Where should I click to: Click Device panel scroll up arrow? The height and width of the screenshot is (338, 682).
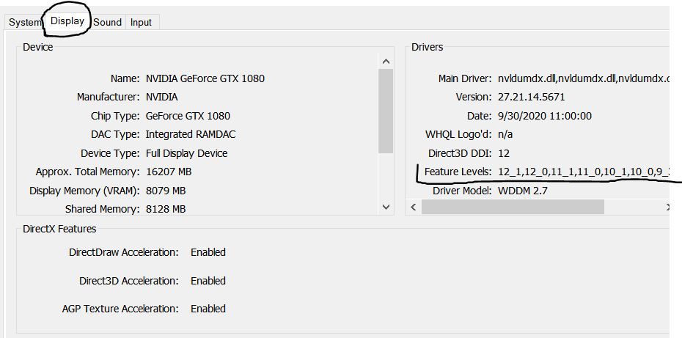click(x=386, y=62)
